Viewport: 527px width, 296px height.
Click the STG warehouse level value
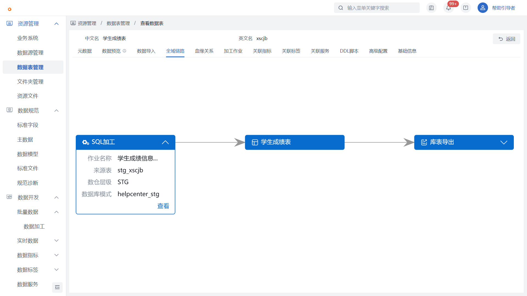[x=123, y=182]
